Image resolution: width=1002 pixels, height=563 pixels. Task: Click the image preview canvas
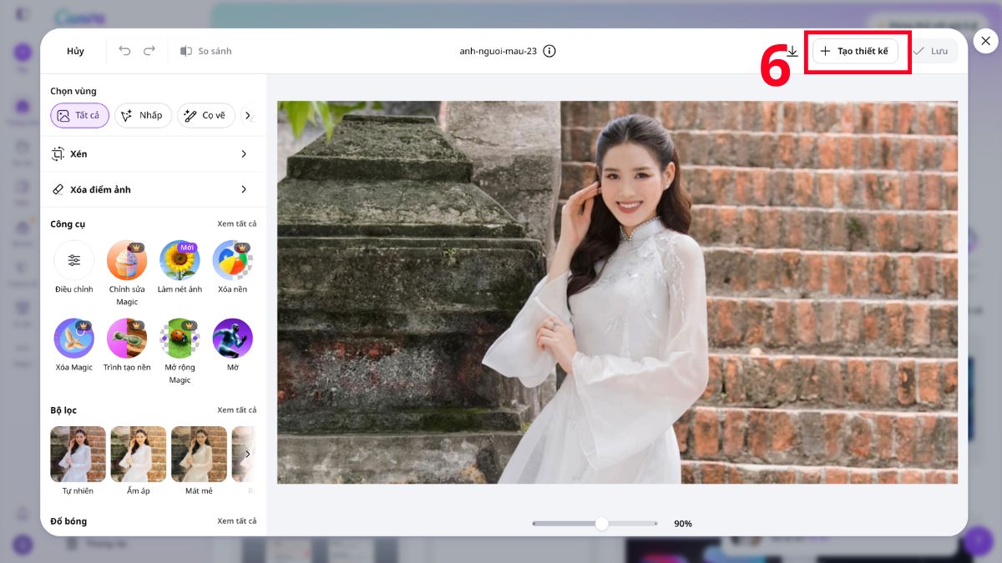click(617, 292)
